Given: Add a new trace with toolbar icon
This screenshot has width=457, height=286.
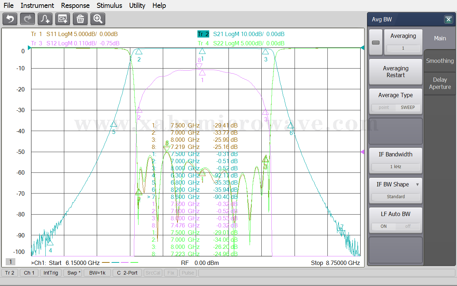Looking at the screenshot, I should [45, 19].
